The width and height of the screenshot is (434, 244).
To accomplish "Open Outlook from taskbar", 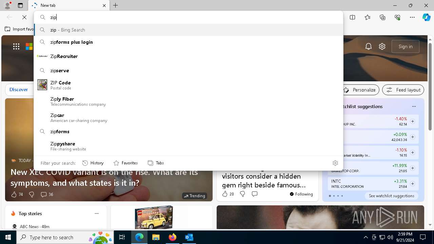I will pyautogui.click(x=189, y=237).
